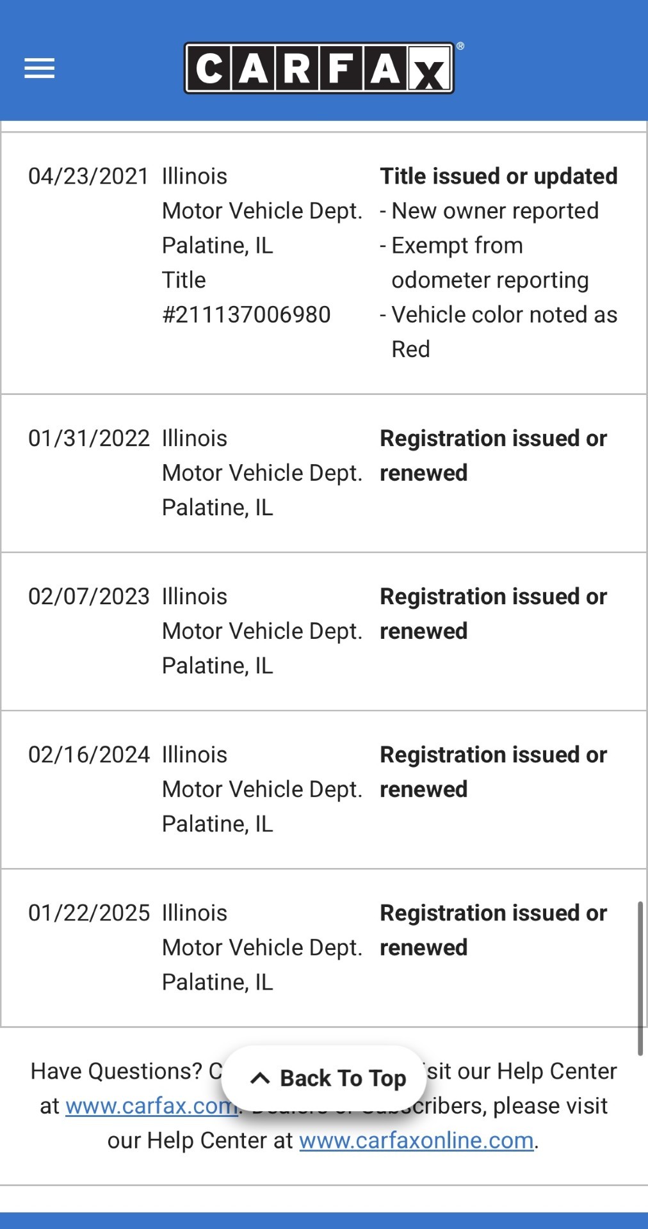Viewport: 648px width, 1229px height.
Task: Click title number #211137006980
Action: coord(246,315)
